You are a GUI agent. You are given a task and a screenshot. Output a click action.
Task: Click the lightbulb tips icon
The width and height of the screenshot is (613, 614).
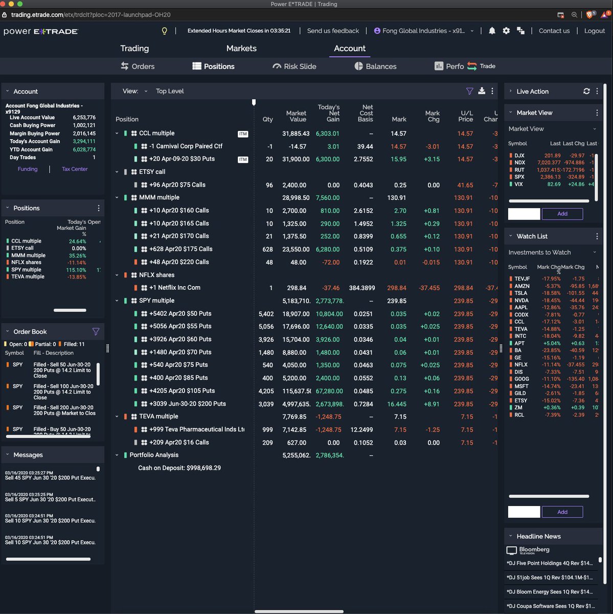(x=165, y=31)
